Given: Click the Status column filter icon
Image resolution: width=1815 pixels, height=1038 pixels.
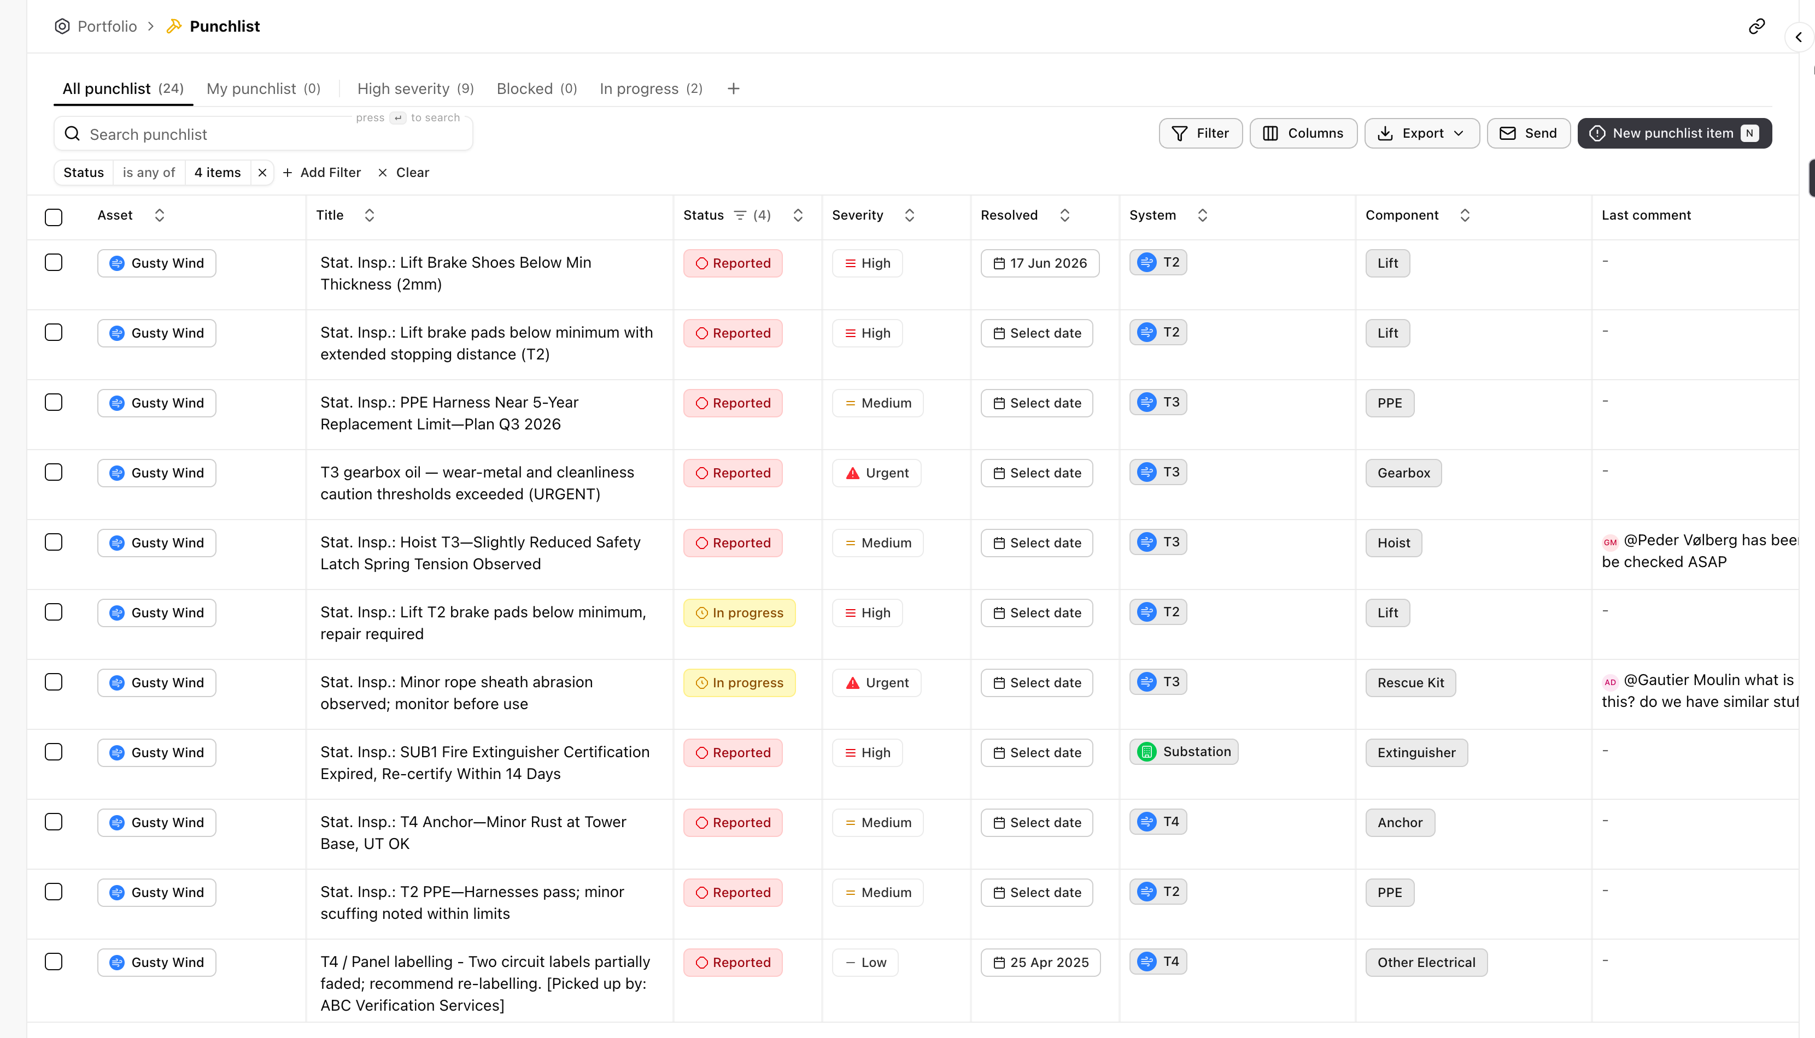Looking at the screenshot, I should tap(740, 215).
